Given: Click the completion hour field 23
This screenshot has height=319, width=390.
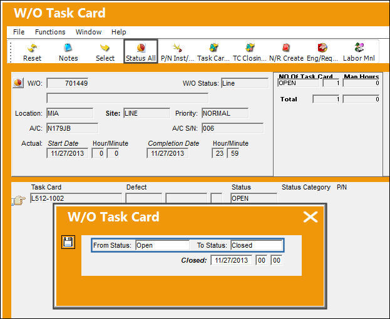Looking at the screenshot, I should pos(218,153).
